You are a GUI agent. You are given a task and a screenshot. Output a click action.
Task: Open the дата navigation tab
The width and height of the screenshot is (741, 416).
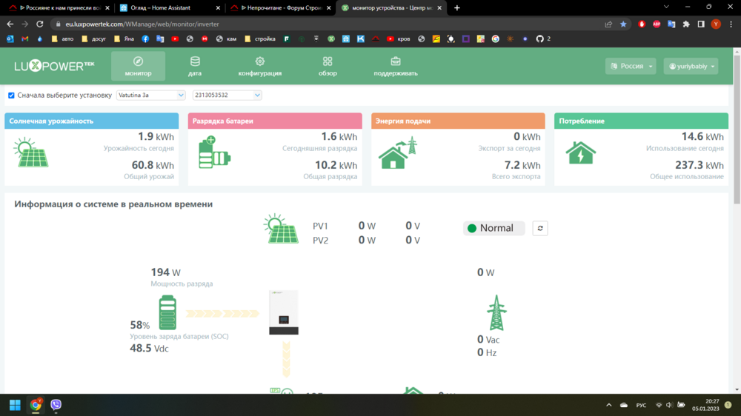[195, 66]
